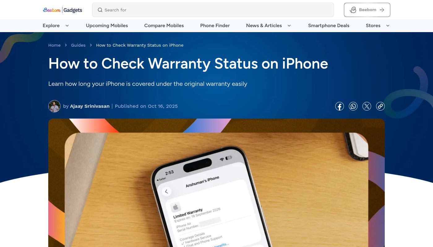The height and width of the screenshot is (247, 433).
Task: Open author Ajaay Srinivasan's profile
Action: point(90,106)
